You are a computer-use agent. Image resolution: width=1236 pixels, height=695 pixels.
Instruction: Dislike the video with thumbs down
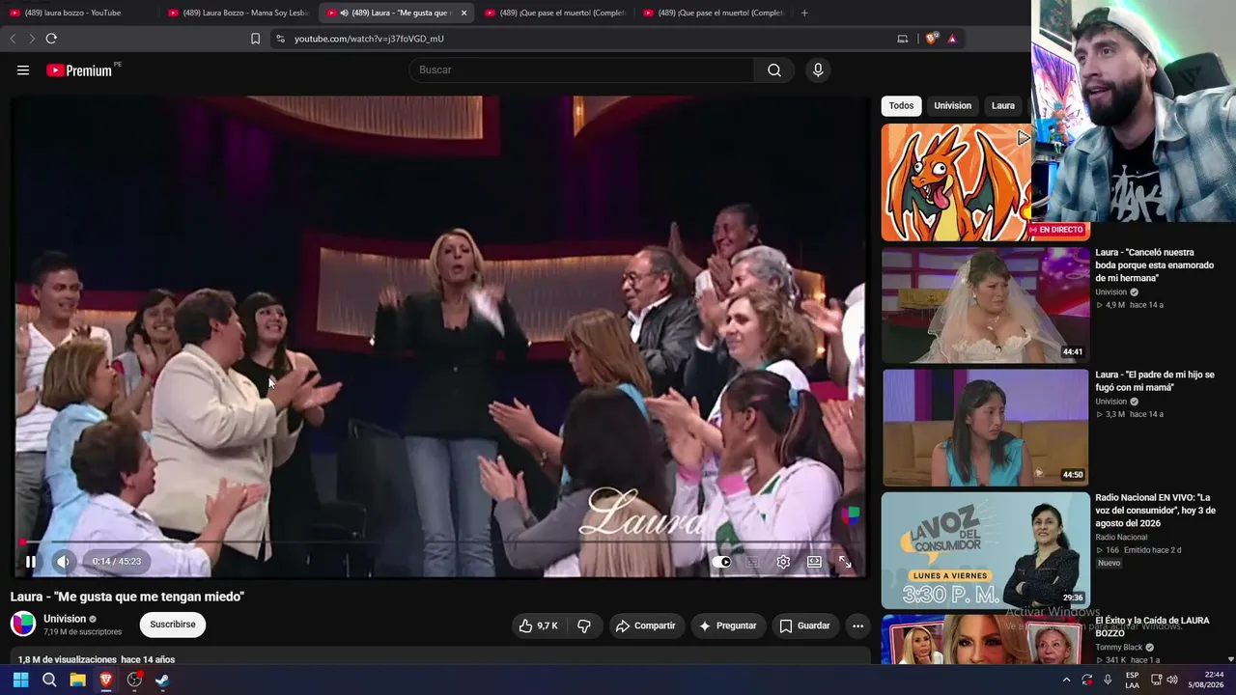pos(584,625)
